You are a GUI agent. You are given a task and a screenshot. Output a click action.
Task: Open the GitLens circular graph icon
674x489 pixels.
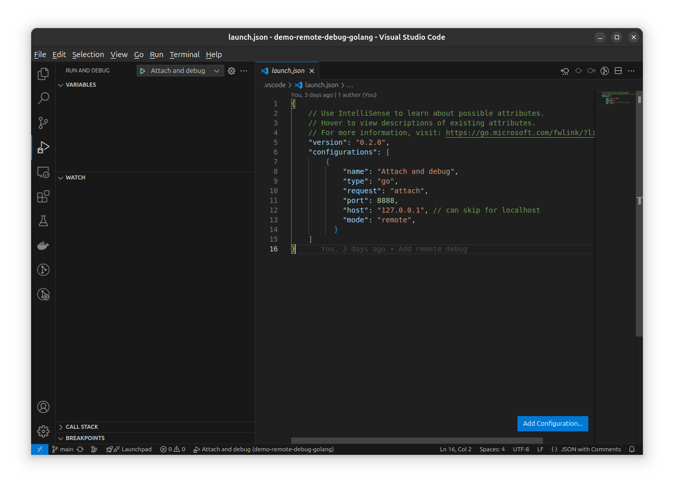click(43, 270)
